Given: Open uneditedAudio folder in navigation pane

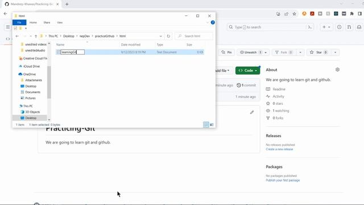Looking at the screenshot, I should point(33,50).
